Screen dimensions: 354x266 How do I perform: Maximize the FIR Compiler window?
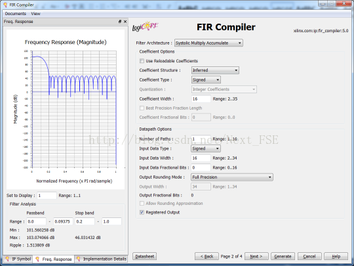(x=332, y=3)
